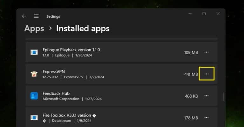Click the Epilogue Playback app icon
Image resolution: width=244 pixels, height=127 pixels.
click(34, 52)
